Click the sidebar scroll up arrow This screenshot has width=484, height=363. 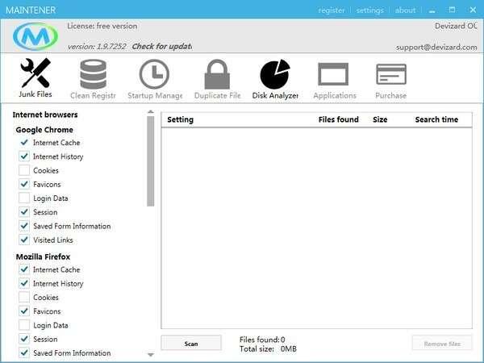[150, 113]
